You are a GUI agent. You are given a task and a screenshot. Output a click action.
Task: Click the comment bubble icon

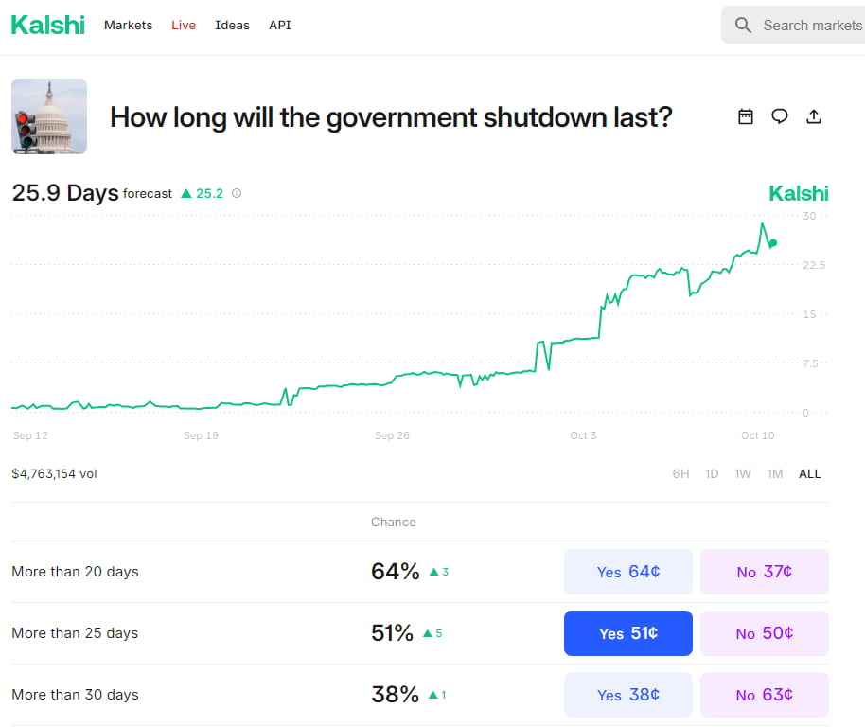coord(780,116)
